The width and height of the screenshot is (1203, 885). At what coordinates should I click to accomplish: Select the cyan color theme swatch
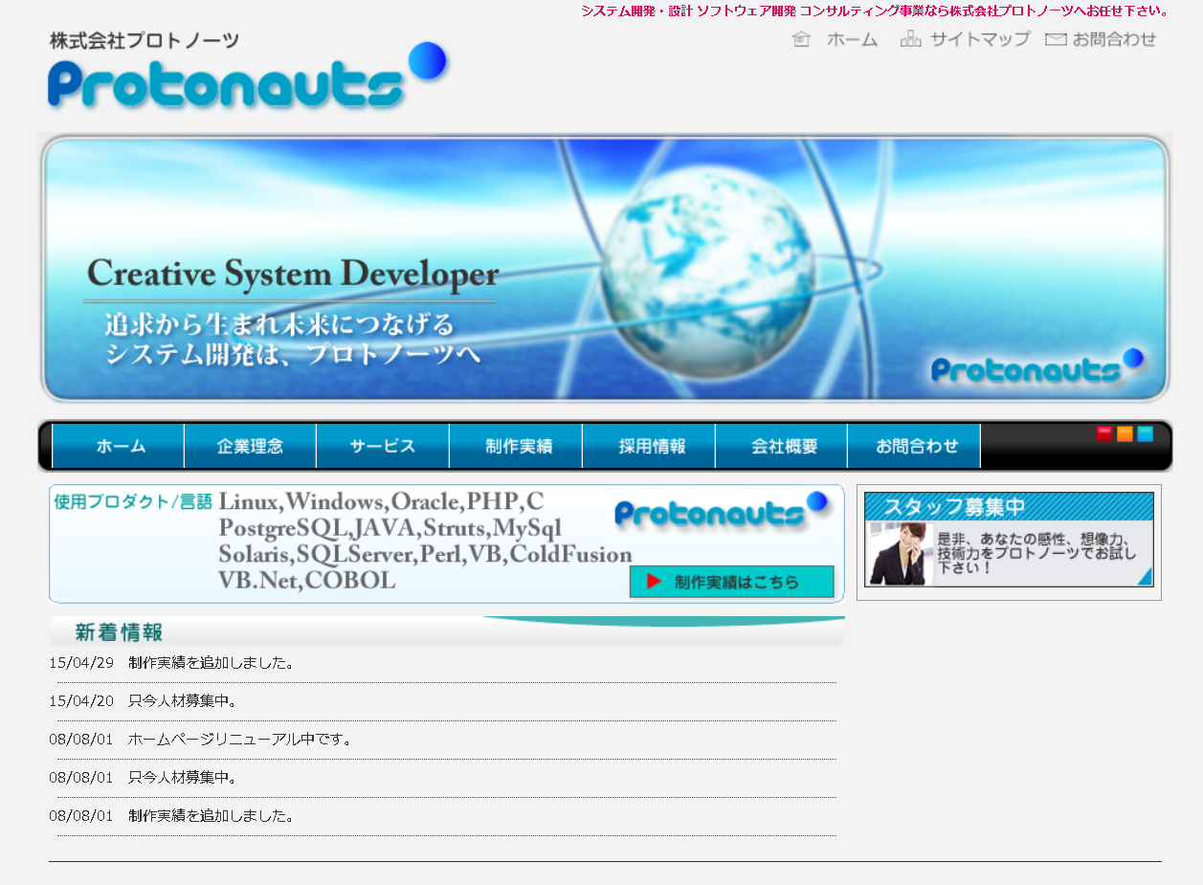(1145, 434)
